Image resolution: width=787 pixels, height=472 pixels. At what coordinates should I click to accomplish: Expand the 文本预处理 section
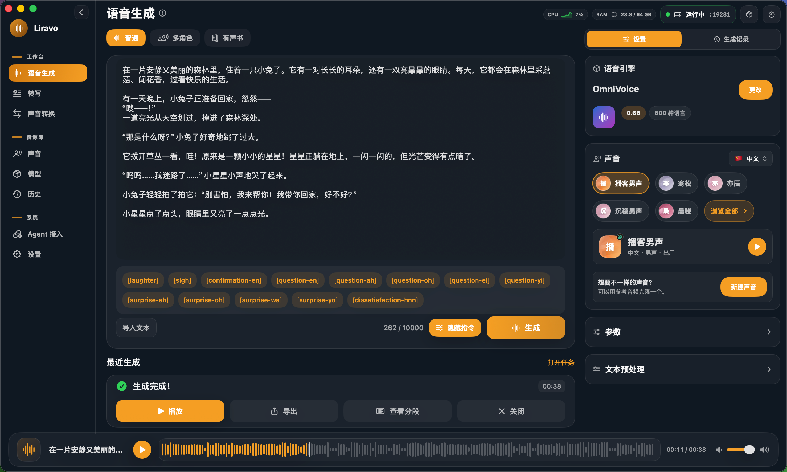click(x=682, y=369)
